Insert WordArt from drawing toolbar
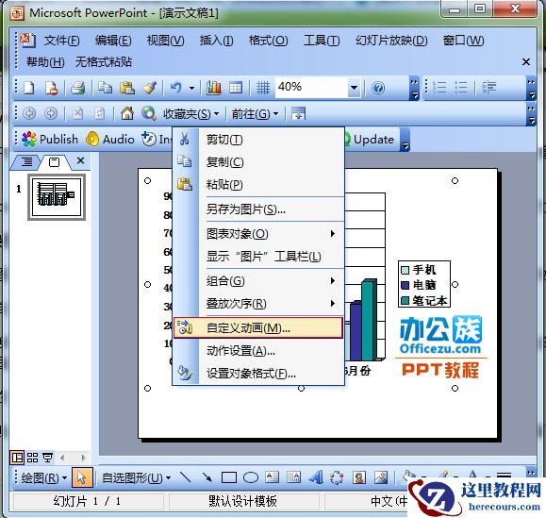This screenshot has width=546, height=518. [x=316, y=477]
